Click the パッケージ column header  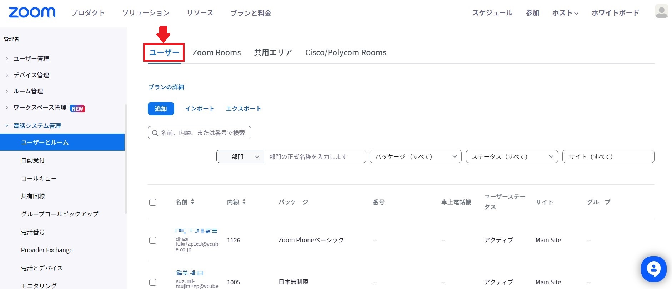[293, 202]
